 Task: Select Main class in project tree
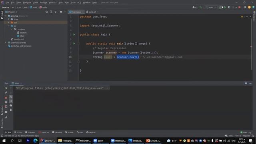[21, 36]
